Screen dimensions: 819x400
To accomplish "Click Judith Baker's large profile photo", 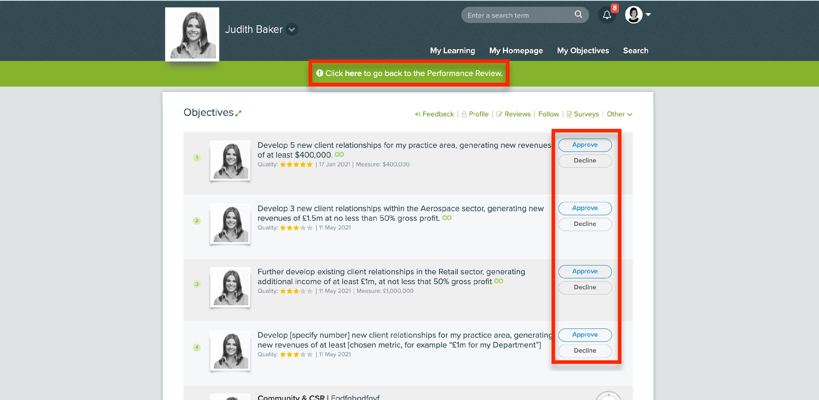I will click(x=192, y=34).
